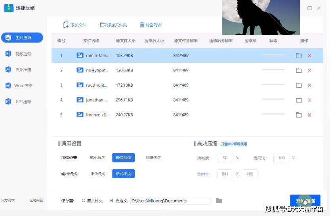
Task: Click the 开通VIP即可使用 link
Action: click(234, 144)
